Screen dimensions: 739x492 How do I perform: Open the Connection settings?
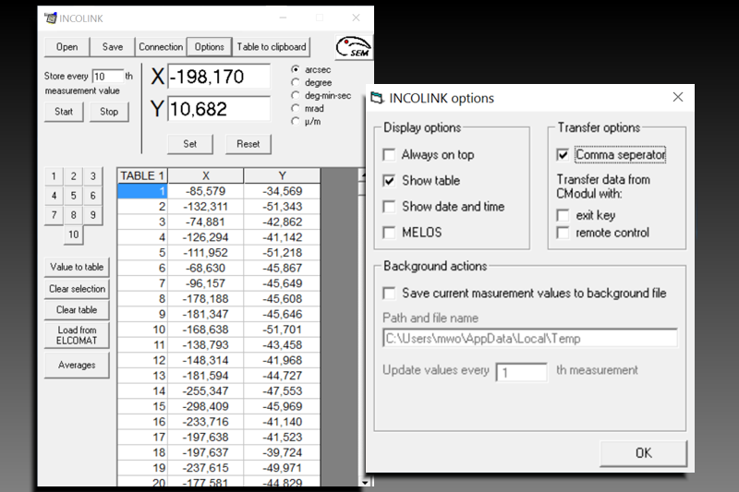161,47
